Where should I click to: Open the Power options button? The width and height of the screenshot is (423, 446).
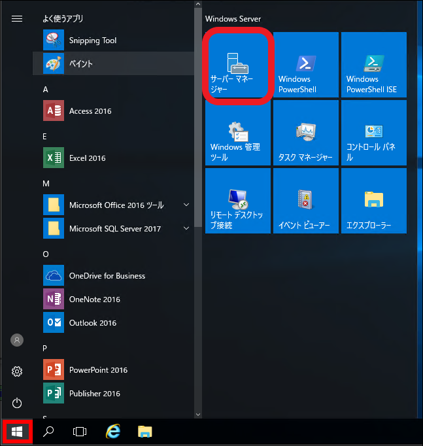point(17,403)
